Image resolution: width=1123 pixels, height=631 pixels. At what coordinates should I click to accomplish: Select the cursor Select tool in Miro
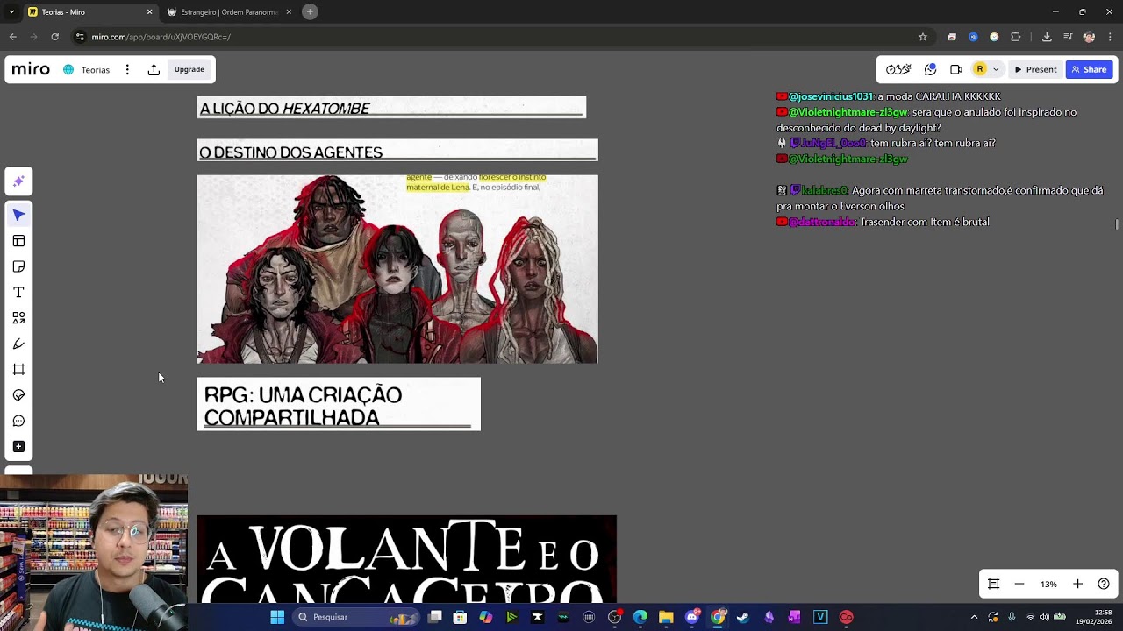(18, 215)
